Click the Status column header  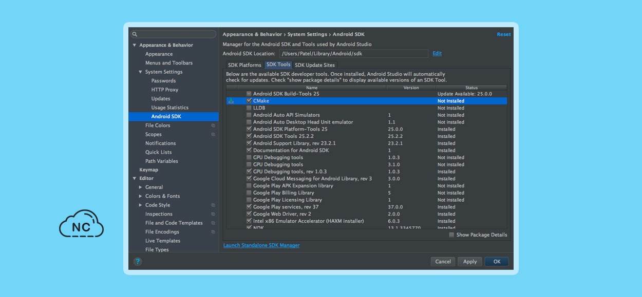[x=471, y=88]
